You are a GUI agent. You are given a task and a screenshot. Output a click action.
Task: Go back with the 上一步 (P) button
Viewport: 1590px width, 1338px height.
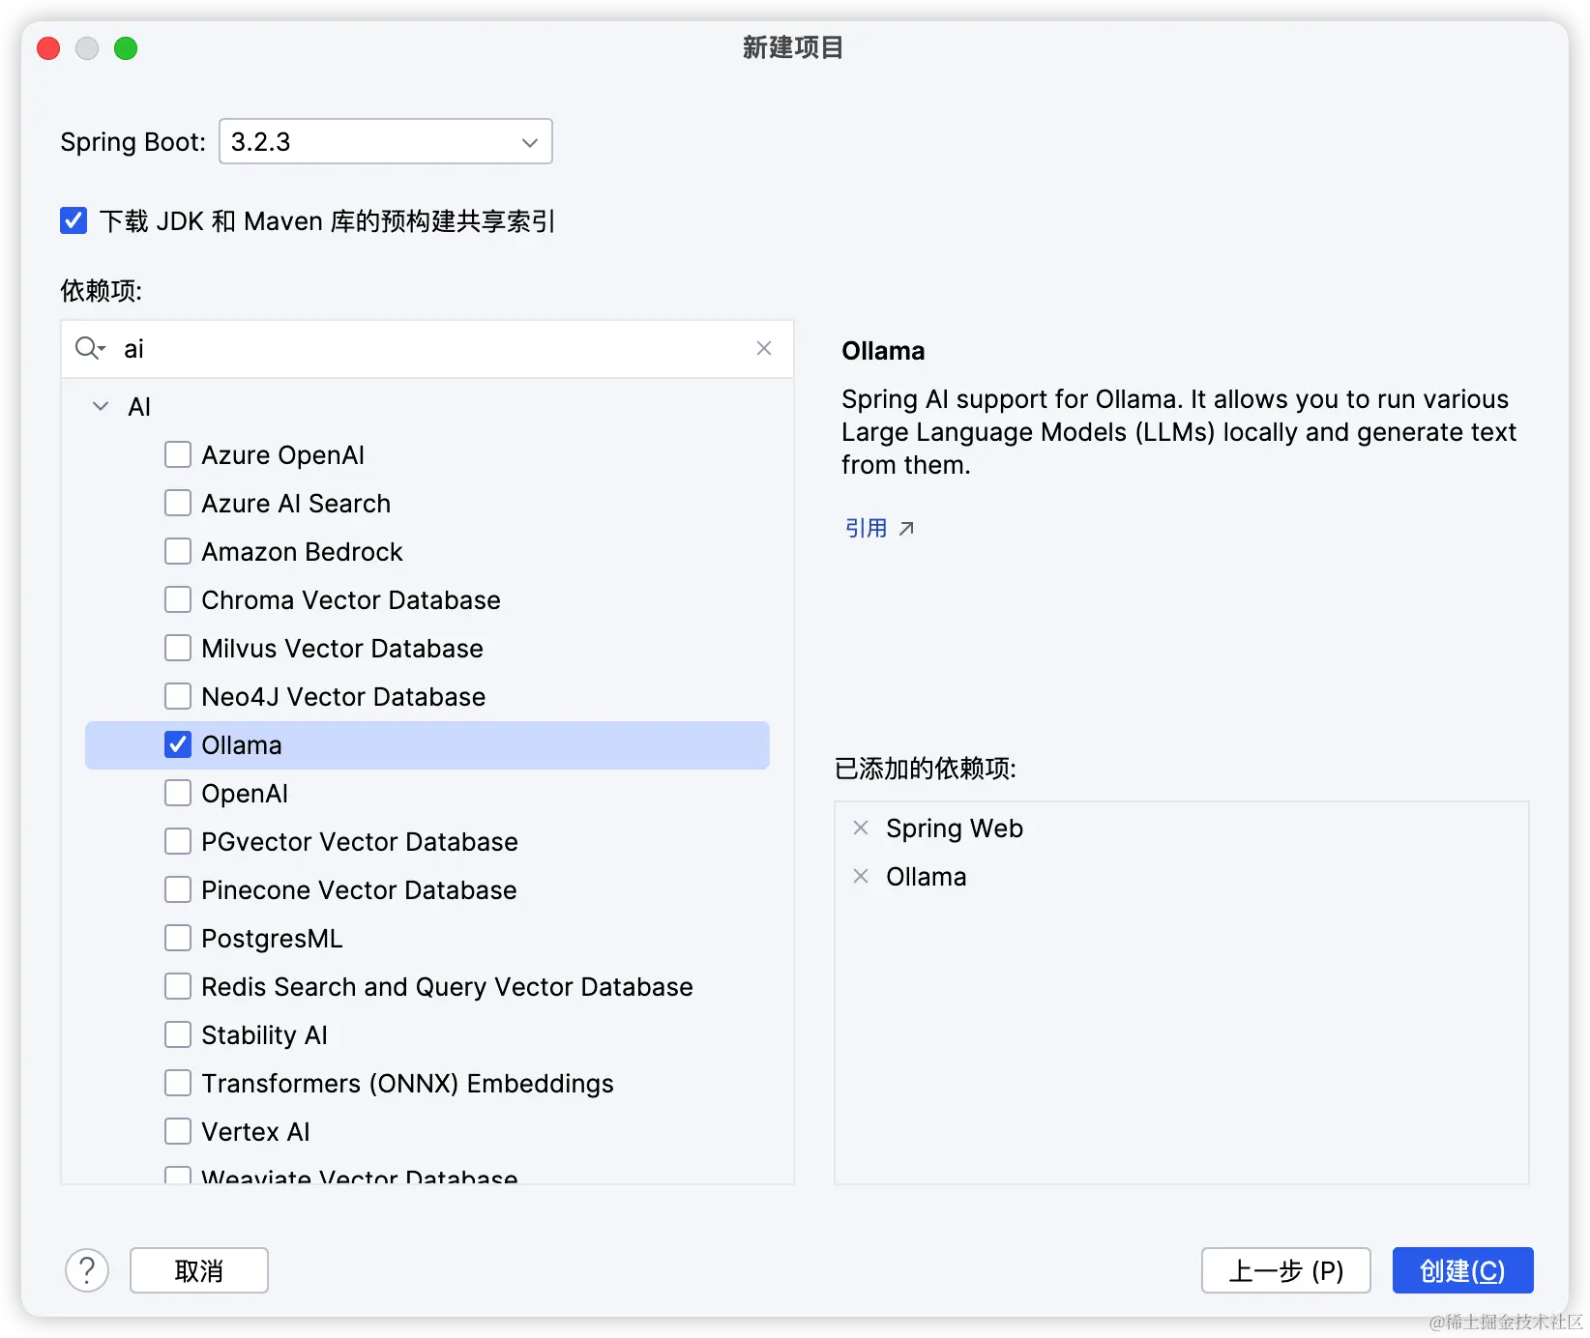[x=1286, y=1270]
